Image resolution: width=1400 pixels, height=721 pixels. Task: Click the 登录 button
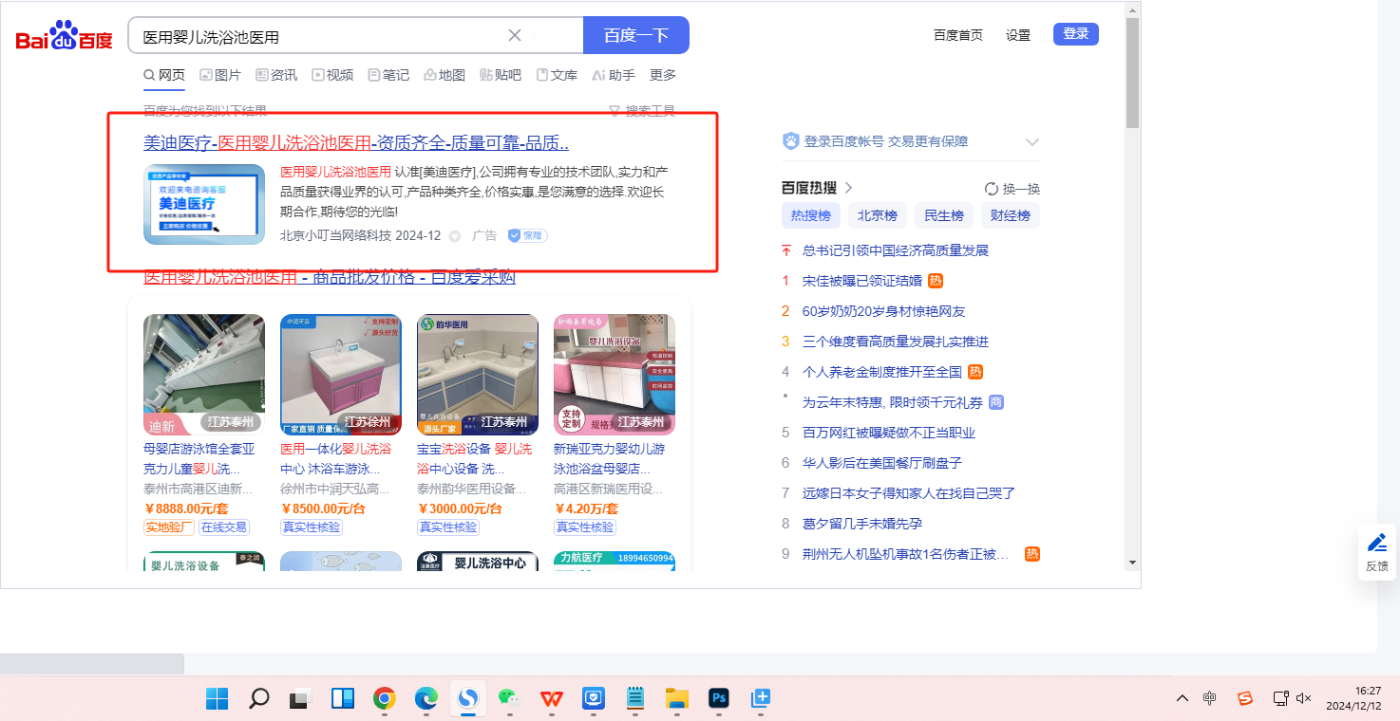tap(1076, 34)
